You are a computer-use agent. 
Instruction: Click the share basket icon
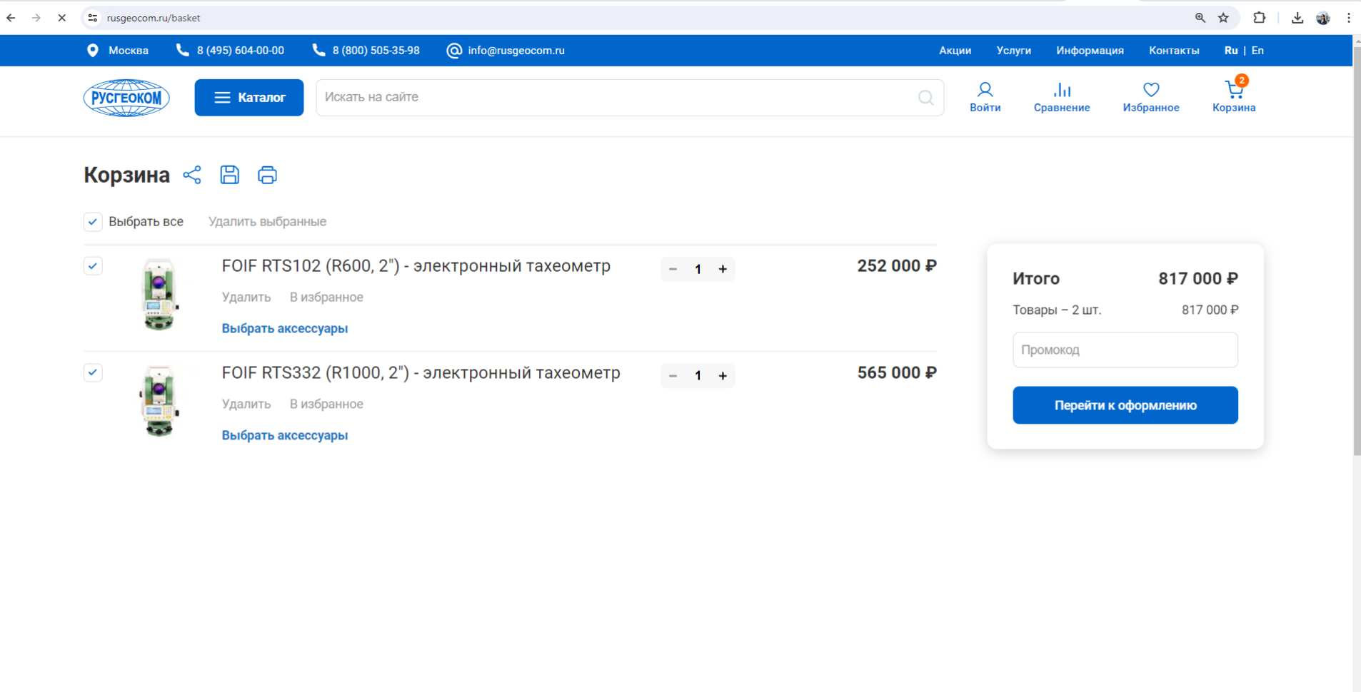pos(192,175)
